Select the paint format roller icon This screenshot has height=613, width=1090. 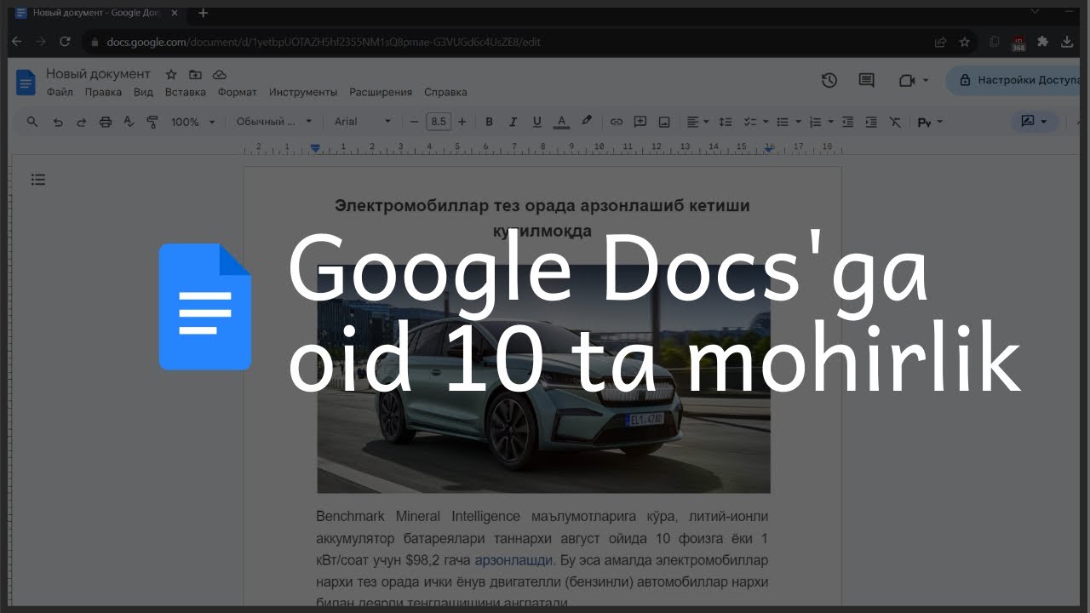pyautogui.click(x=152, y=122)
